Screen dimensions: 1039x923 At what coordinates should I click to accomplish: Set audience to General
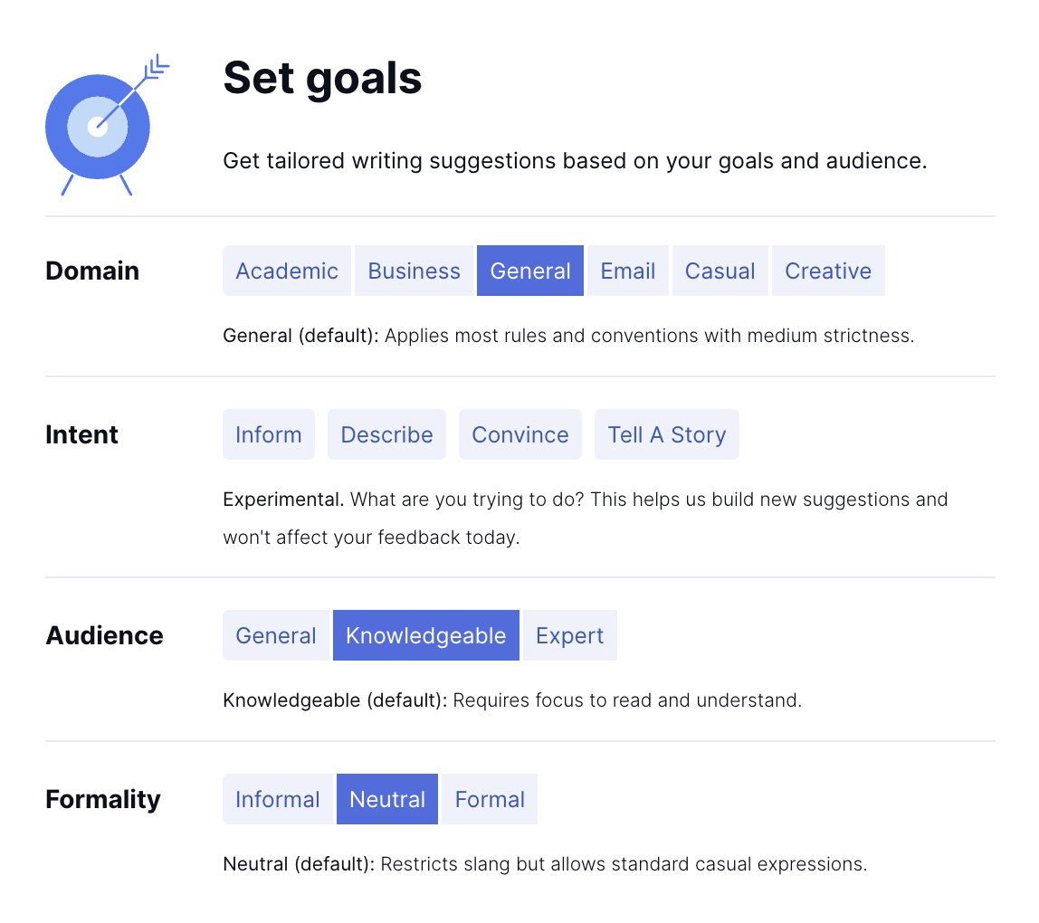tap(276, 635)
